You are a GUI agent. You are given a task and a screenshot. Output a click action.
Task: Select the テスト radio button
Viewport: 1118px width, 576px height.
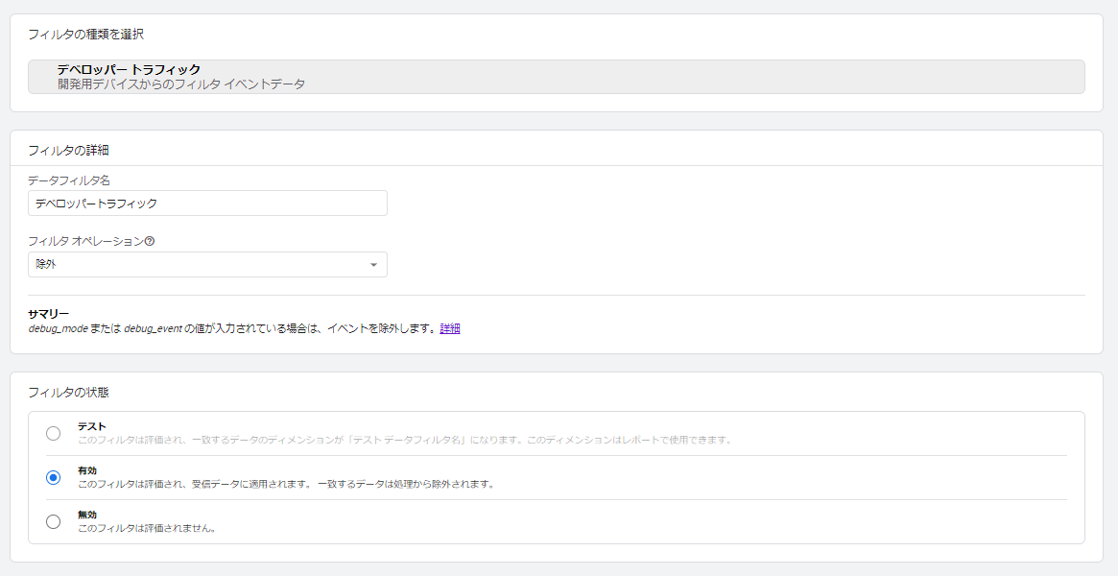coord(54,433)
